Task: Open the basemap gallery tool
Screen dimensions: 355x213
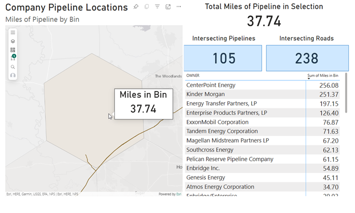Action: tap(13, 50)
